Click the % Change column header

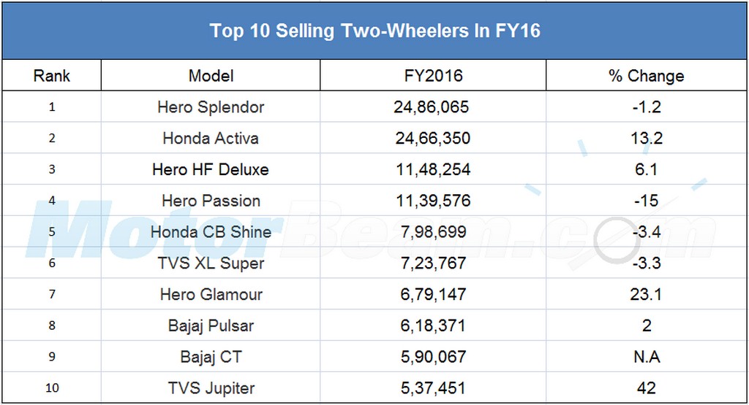click(646, 76)
